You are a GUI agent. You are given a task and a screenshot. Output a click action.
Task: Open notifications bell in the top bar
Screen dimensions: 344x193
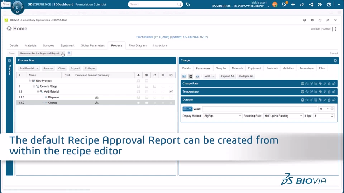[x=284, y=4]
